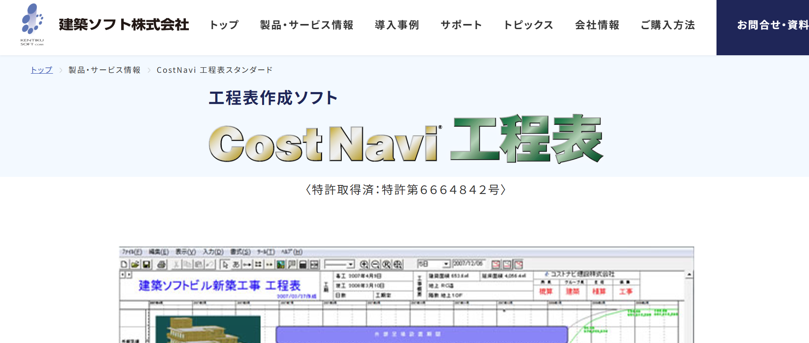Click the CostNavi 工程表 logo banner

point(406,139)
